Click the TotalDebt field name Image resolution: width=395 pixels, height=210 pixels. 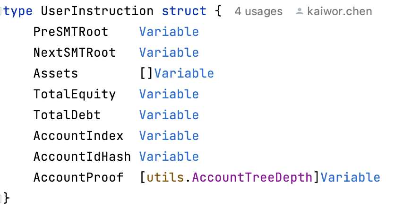click(x=67, y=115)
